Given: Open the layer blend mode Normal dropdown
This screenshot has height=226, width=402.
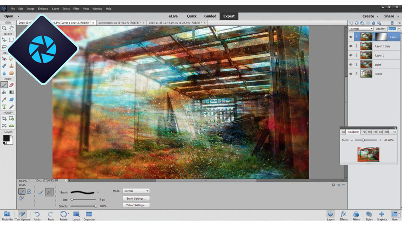Looking at the screenshot, I should [361, 29].
